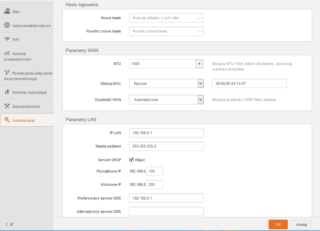Screen dimensions: 320x231
Task: Click the 'Sklonuj MAC' label
Action: click(x=111, y=84)
